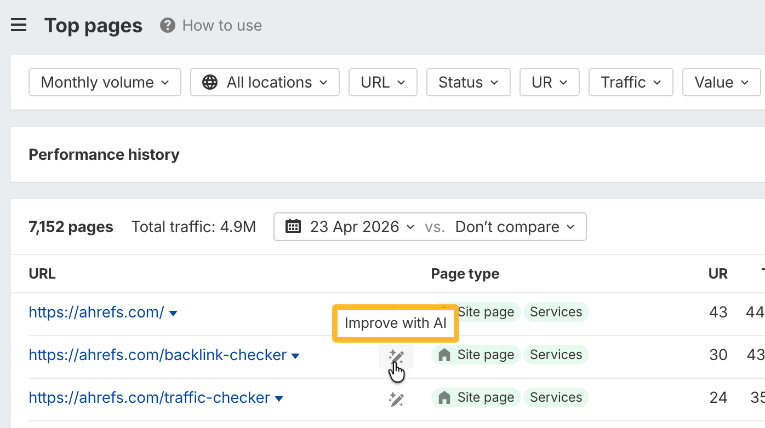The image size is (765, 428).
Task: Click the calendar icon in the date picker
Action: (293, 226)
